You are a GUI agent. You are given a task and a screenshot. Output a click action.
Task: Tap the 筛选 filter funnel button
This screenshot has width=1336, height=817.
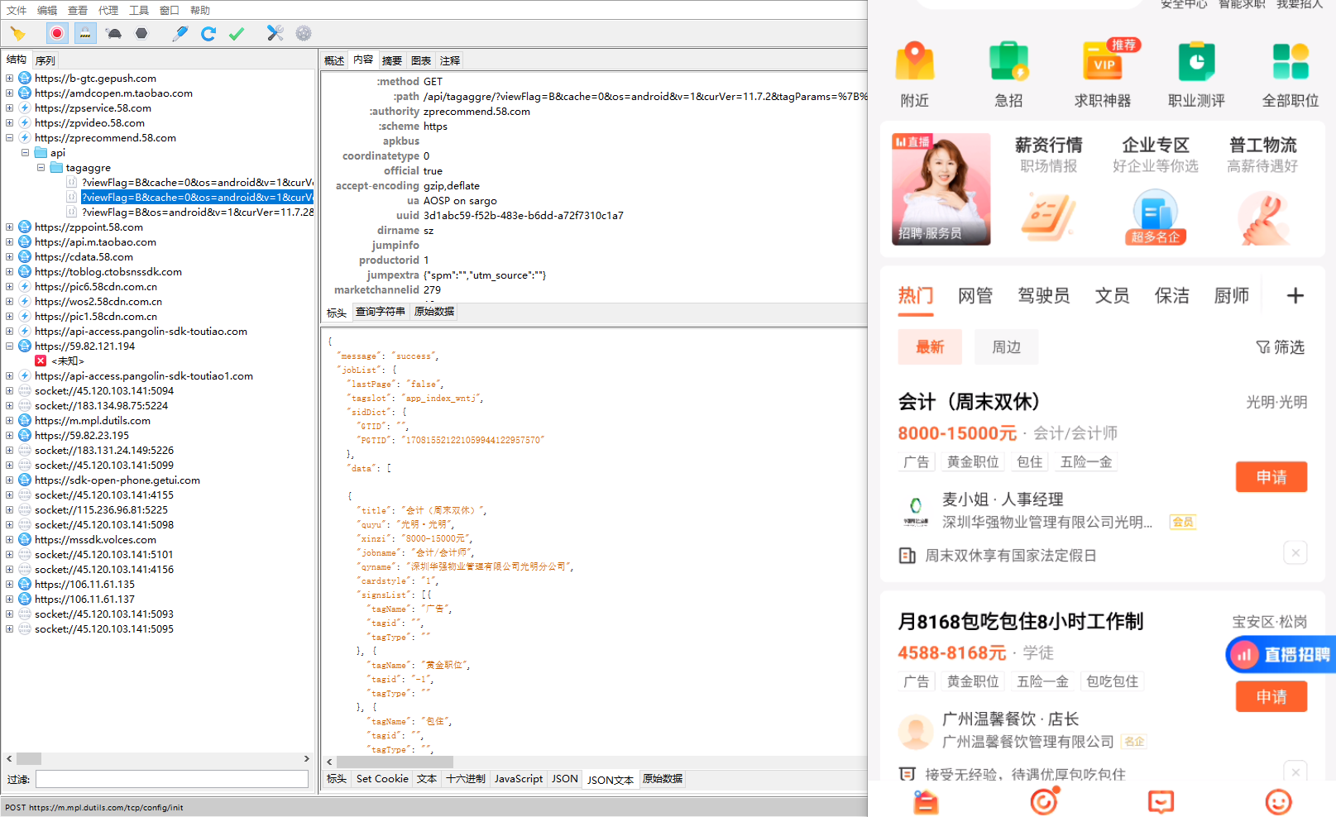pos(1281,347)
